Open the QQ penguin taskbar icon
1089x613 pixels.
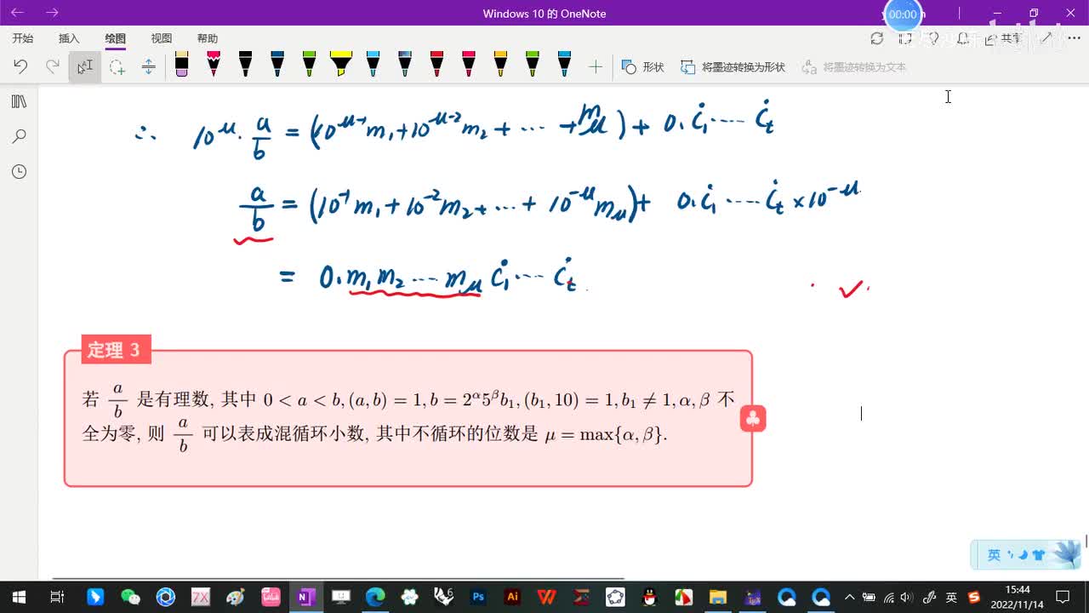649,597
